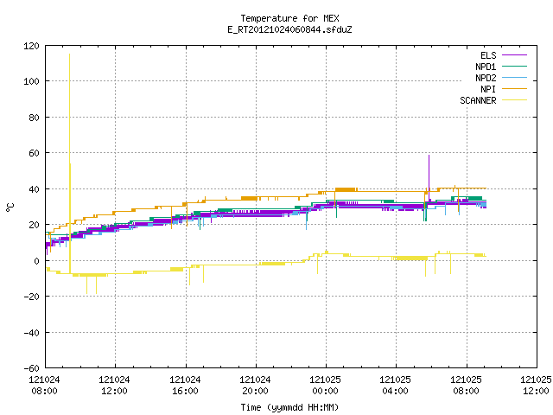Click the NPD2 legend label
Viewport: 553px width, 415px height.
click(x=486, y=78)
